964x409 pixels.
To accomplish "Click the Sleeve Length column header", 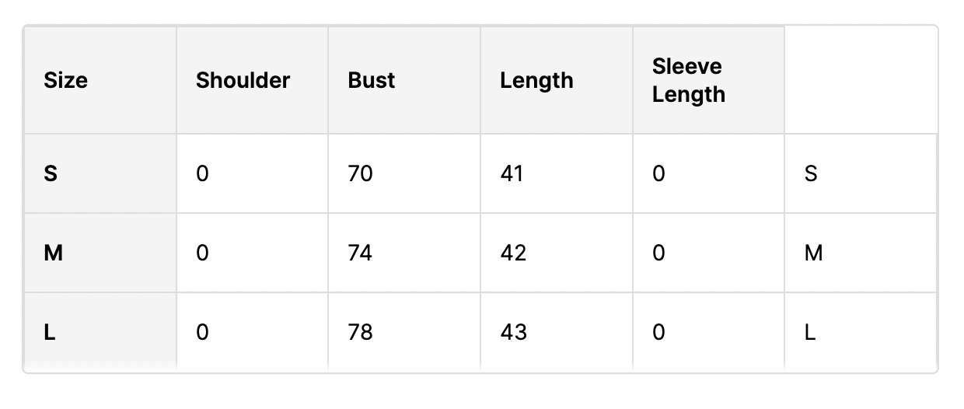I will [x=689, y=80].
